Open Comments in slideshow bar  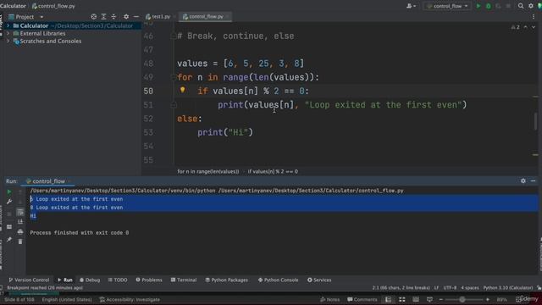click(x=362, y=299)
